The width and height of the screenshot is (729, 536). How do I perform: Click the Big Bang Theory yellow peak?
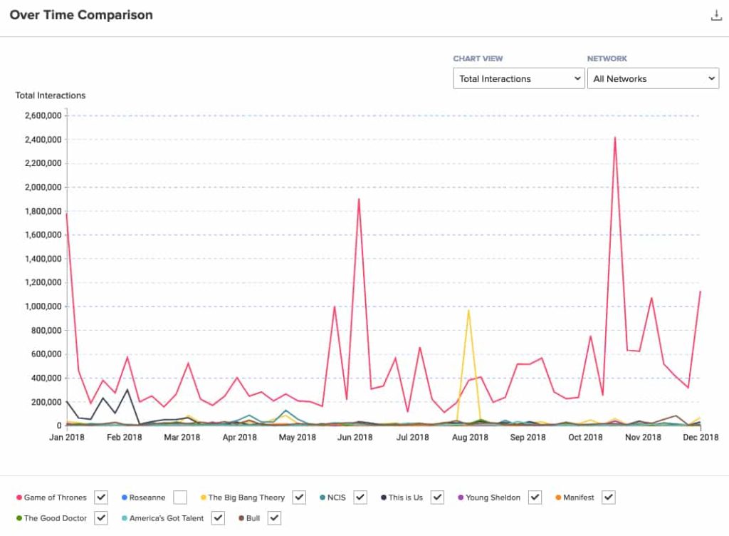468,311
